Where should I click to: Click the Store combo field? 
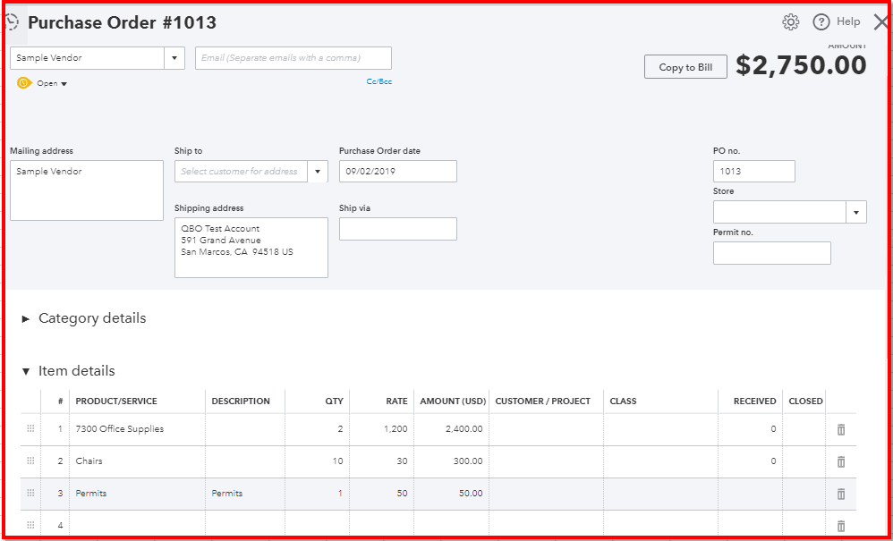pos(779,212)
